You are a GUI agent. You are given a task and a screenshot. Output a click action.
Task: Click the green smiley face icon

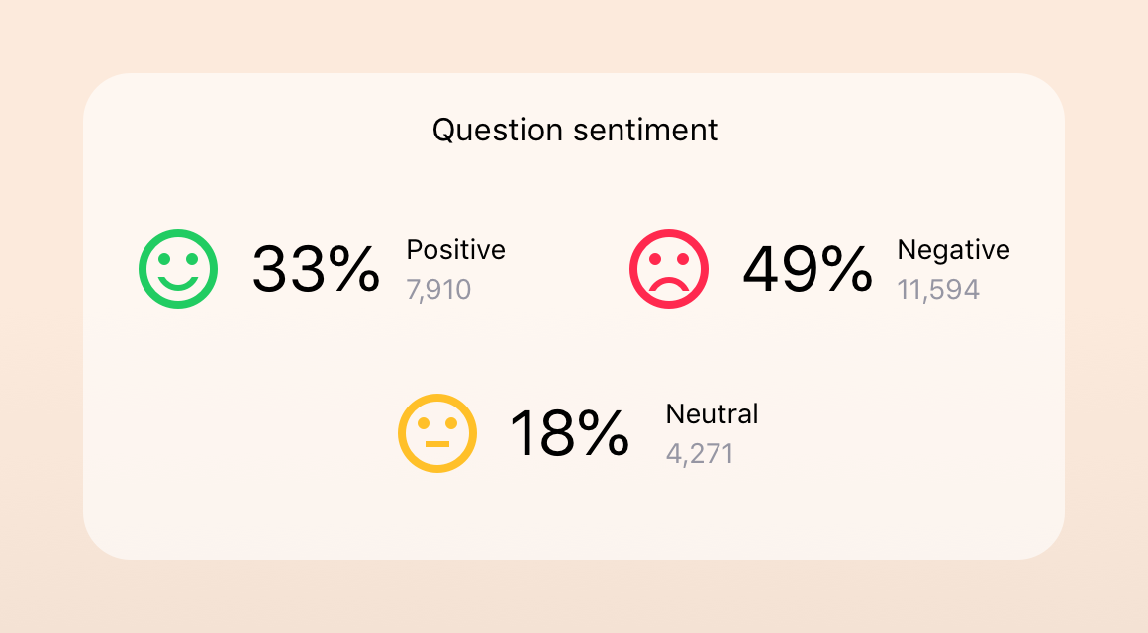pyautogui.click(x=178, y=269)
